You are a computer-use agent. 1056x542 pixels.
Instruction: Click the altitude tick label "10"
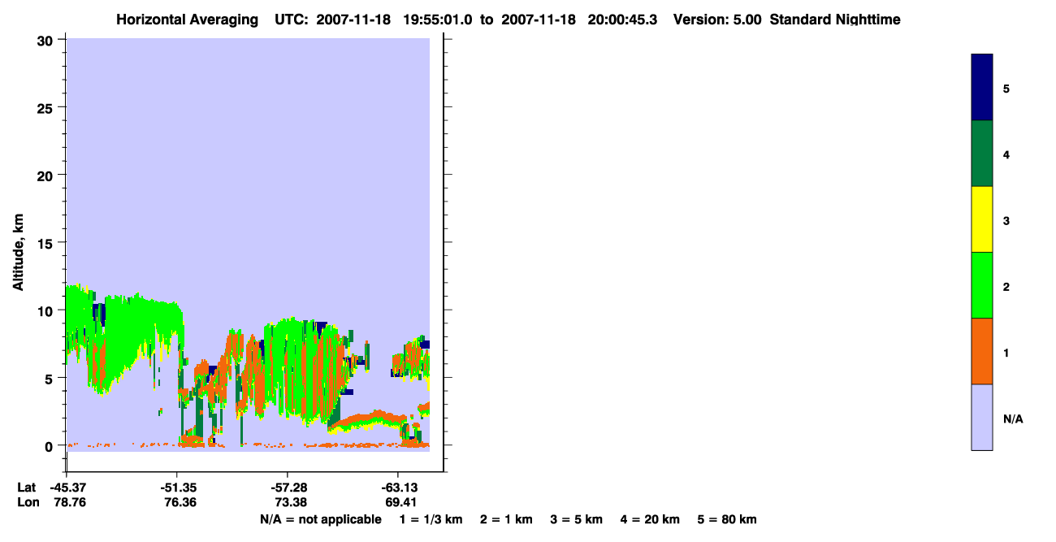pos(47,310)
